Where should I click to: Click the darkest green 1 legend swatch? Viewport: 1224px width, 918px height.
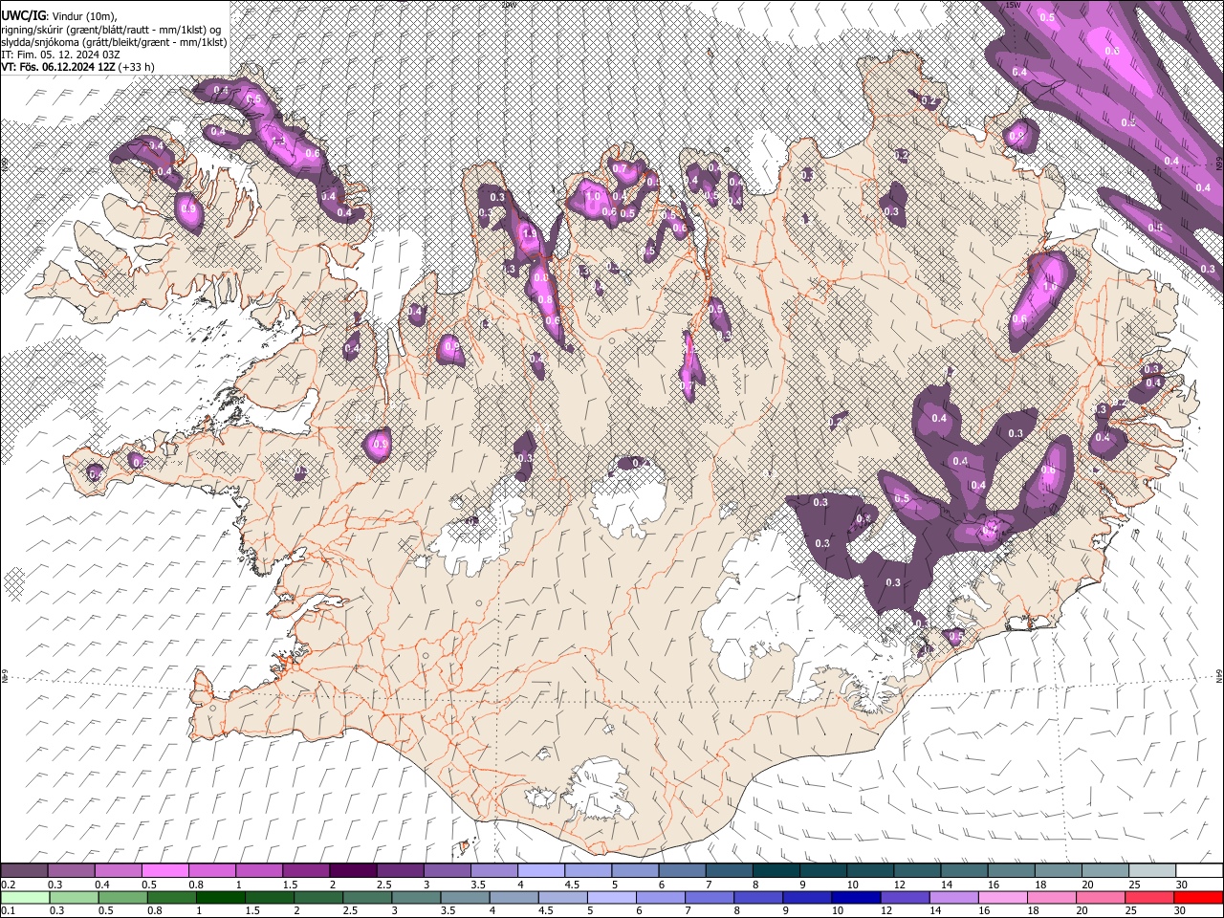pos(220,897)
